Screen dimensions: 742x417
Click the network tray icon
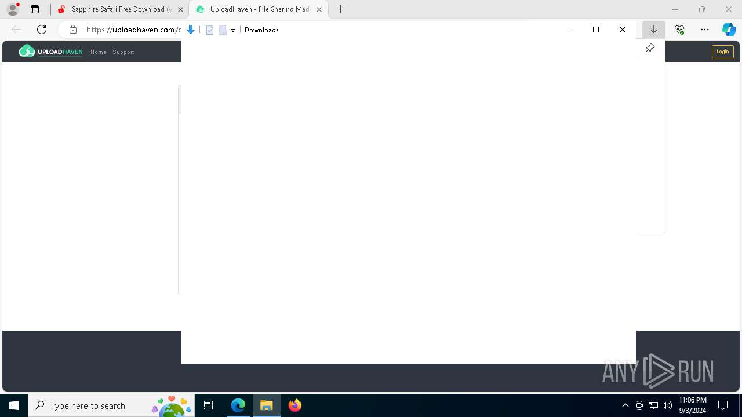tap(653, 405)
